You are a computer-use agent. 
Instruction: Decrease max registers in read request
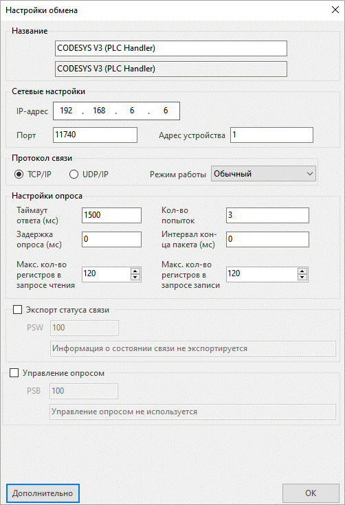[135, 278]
